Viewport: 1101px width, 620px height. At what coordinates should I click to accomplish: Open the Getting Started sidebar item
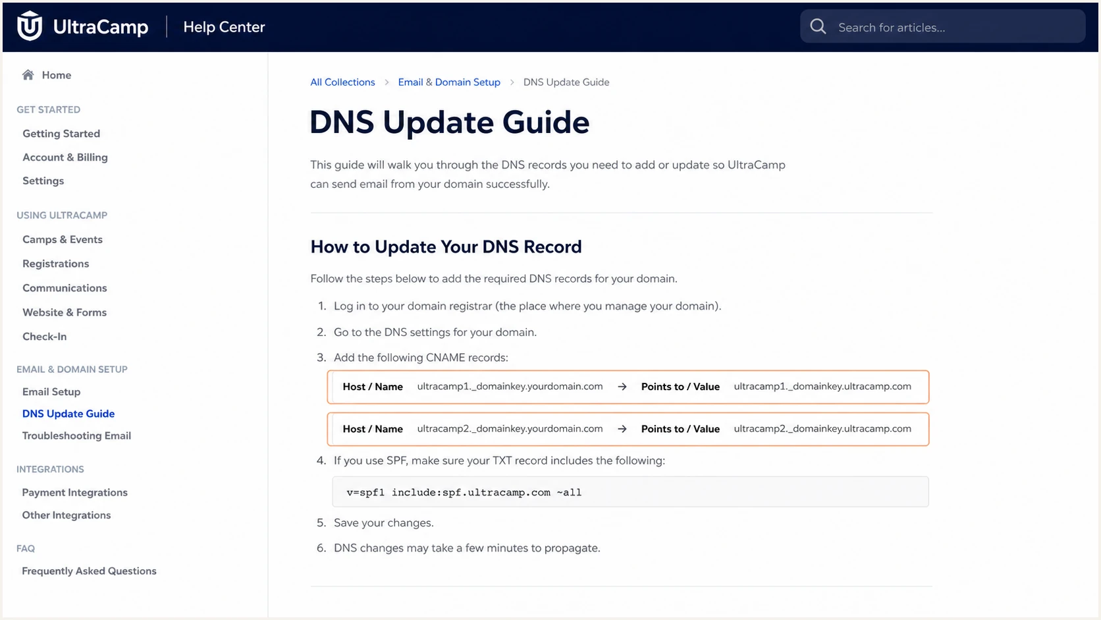61,133
